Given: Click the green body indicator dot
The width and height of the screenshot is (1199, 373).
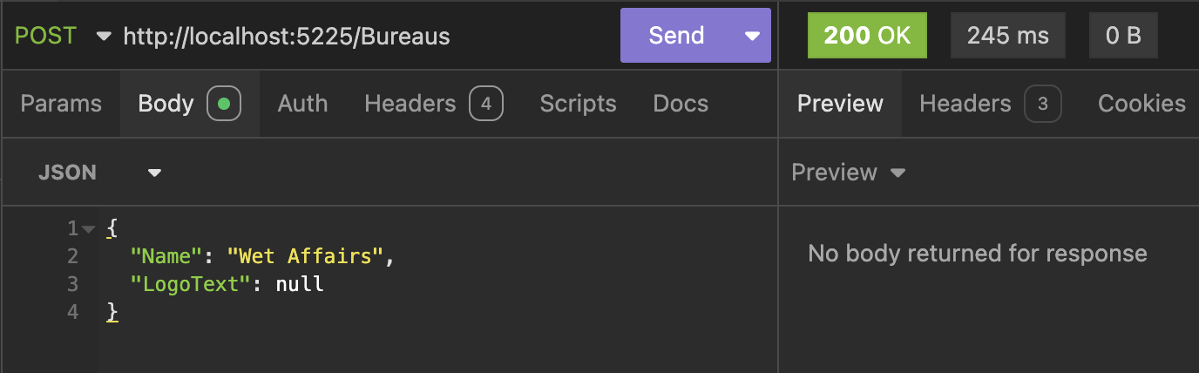Looking at the screenshot, I should click(x=224, y=105).
